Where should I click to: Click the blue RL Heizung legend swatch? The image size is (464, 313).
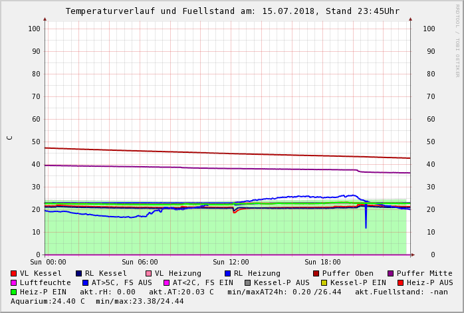pyautogui.click(x=227, y=274)
